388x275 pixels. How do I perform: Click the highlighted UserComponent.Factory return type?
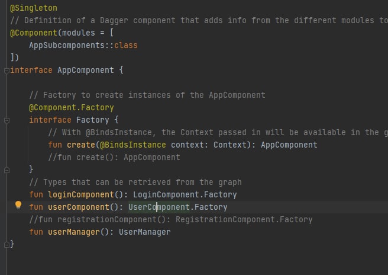click(177, 207)
